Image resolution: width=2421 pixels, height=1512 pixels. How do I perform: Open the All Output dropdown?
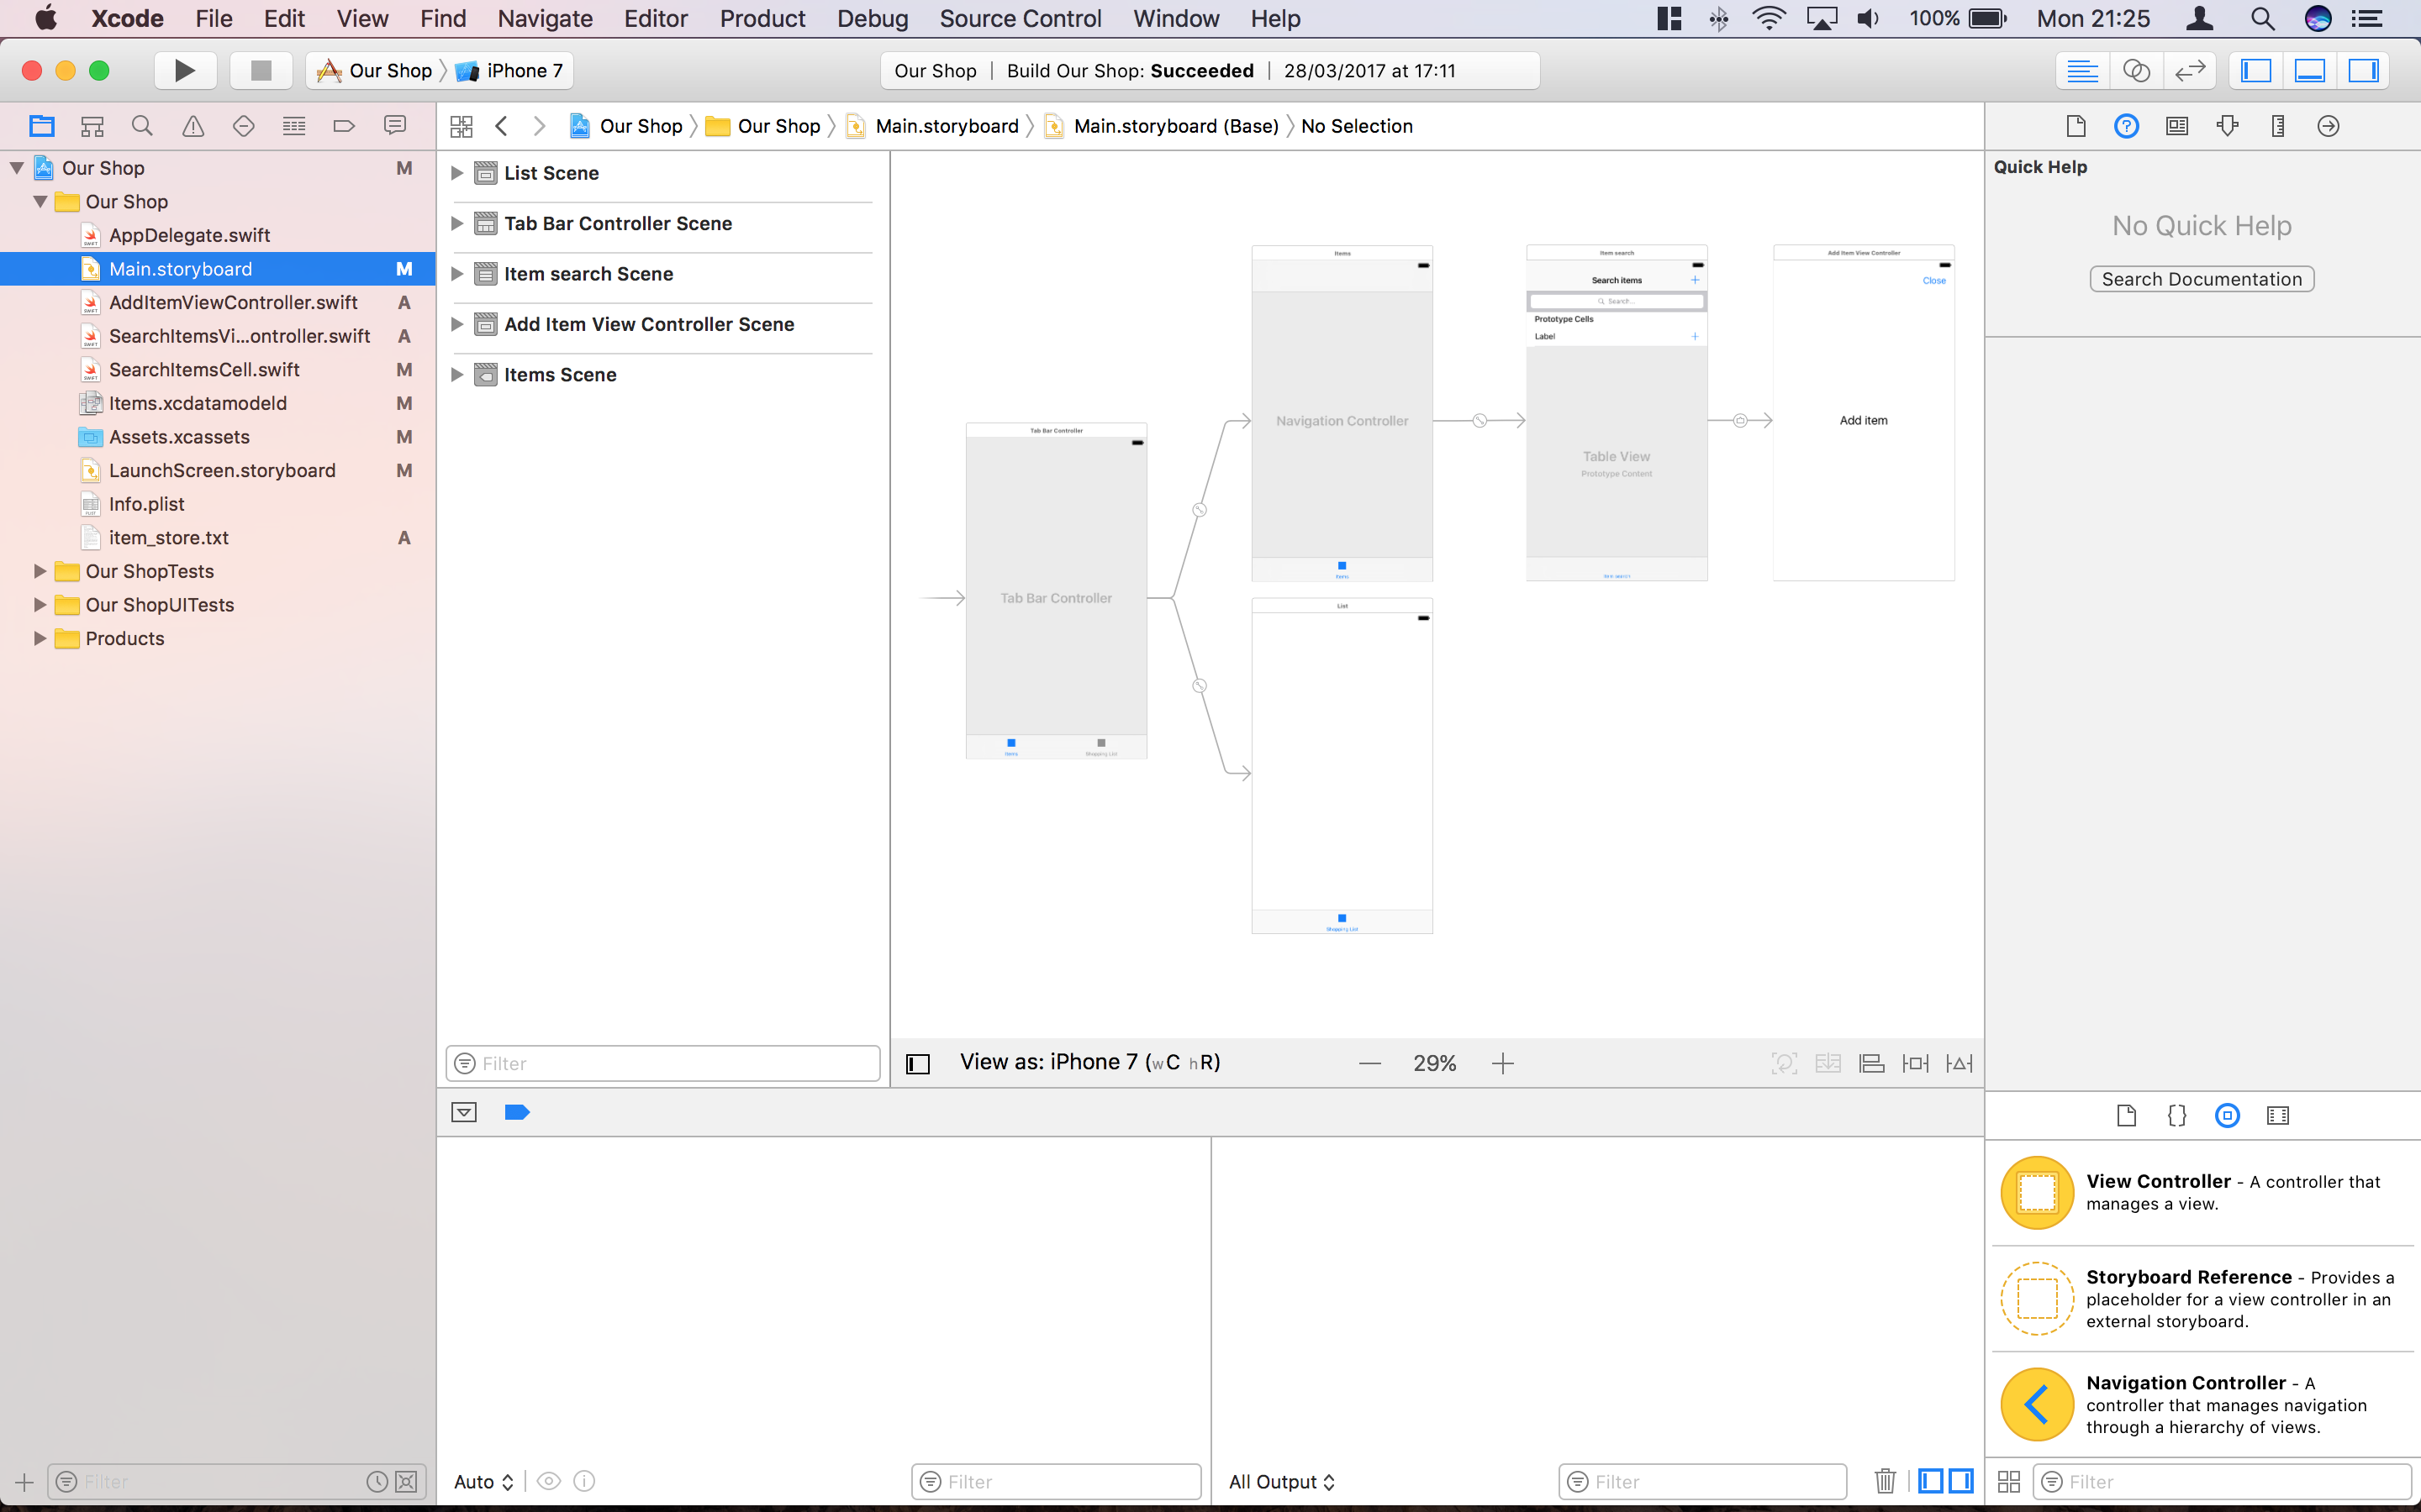(1281, 1481)
